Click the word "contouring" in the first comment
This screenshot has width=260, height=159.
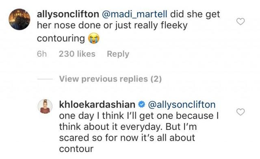(x=61, y=38)
